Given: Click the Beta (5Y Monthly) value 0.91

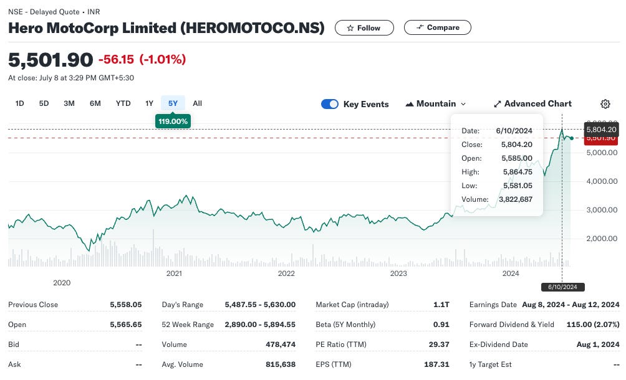Looking at the screenshot, I should pyautogui.click(x=441, y=325).
